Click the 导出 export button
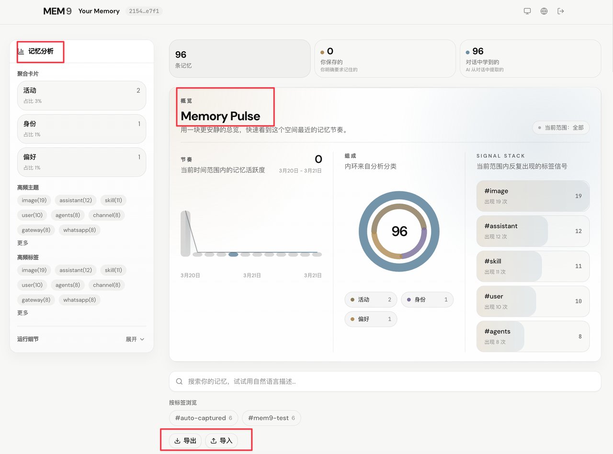 (x=185, y=441)
